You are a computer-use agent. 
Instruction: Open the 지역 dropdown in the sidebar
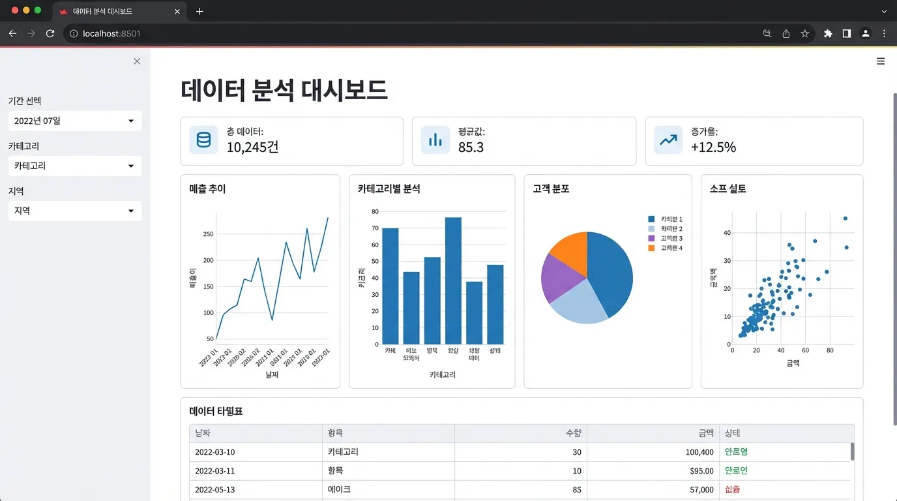[74, 211]
